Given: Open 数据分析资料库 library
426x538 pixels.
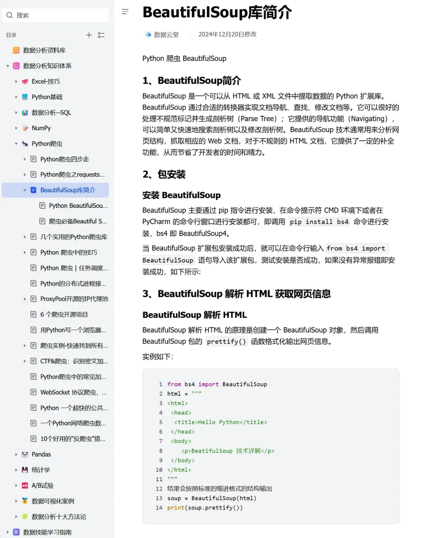Looking at the screenshot, I should [44, 50].
